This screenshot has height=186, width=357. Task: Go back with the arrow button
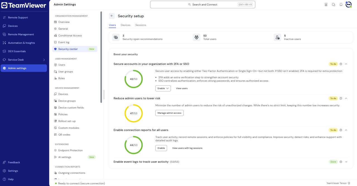click(112, 16)
